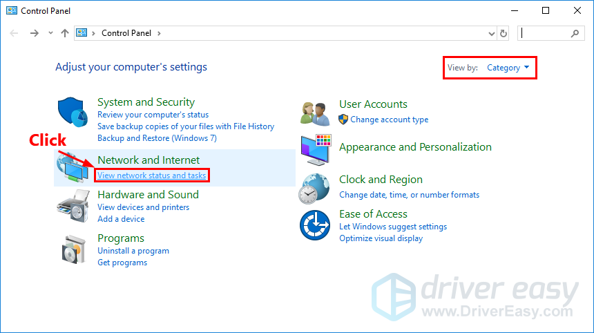
Task: Select the Programs category icon
Action: (x=73, y=250)
